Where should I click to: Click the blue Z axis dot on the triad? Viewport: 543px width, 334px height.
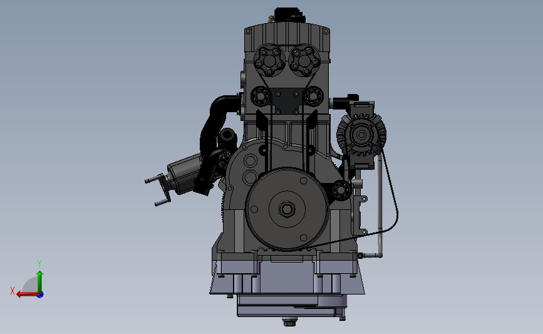pos(41,295)
